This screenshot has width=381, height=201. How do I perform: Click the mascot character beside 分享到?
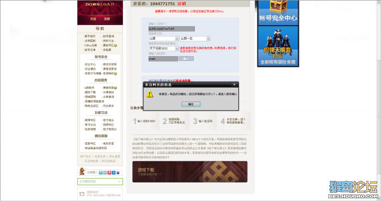(x=82, y=172)
